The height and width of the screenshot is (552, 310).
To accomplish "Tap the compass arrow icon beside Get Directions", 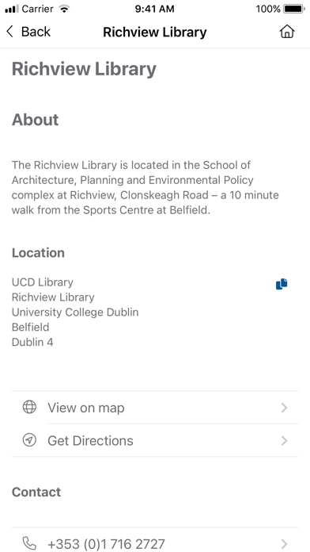I will [29, 440].
